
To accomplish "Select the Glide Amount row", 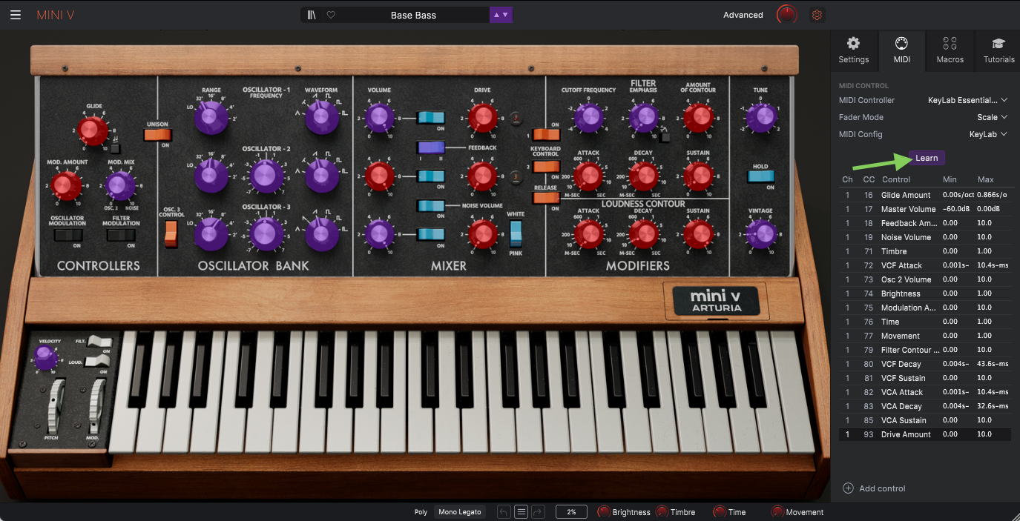I will (924, 195).
